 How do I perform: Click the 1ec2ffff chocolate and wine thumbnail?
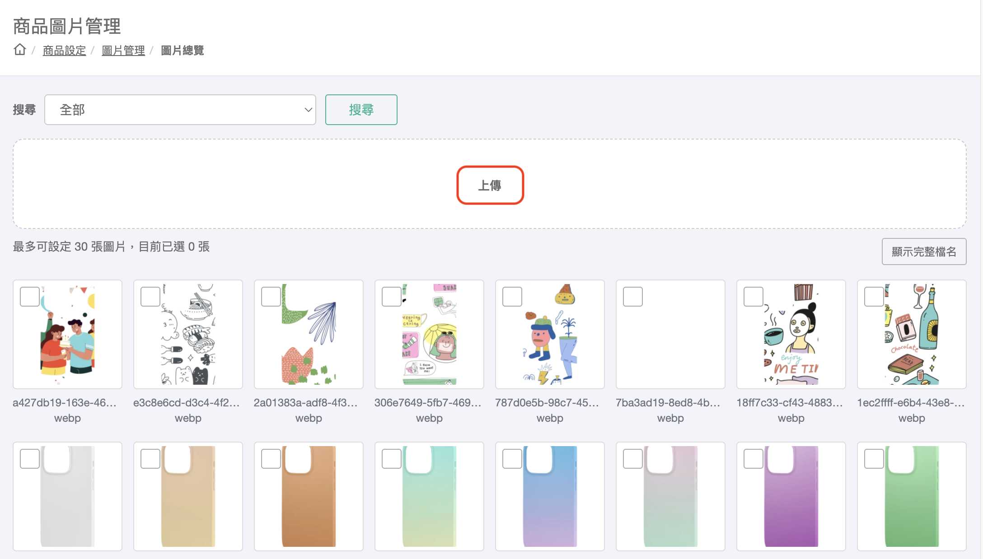click(x=912, y=335)
